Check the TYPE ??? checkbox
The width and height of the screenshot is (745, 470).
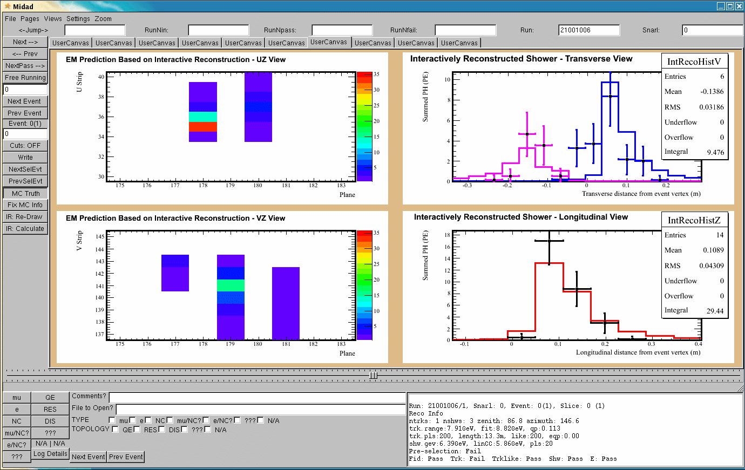[x=238, y=420]
